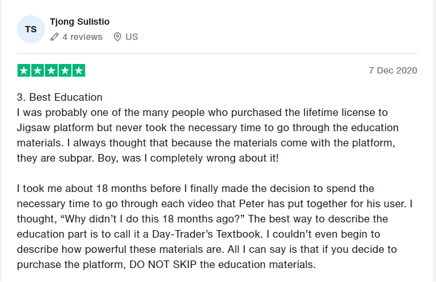
Task: Click the pencil reviews icon
Action: (54, 37)
